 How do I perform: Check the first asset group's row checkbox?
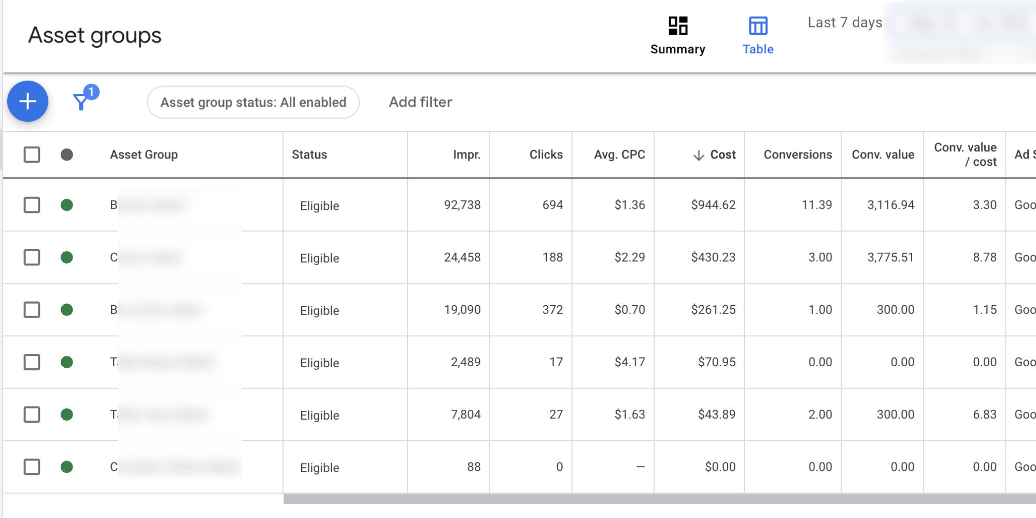32,205
